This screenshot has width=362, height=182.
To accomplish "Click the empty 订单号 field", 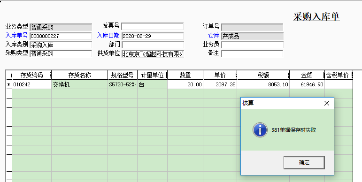I will (x=252, y=27).
